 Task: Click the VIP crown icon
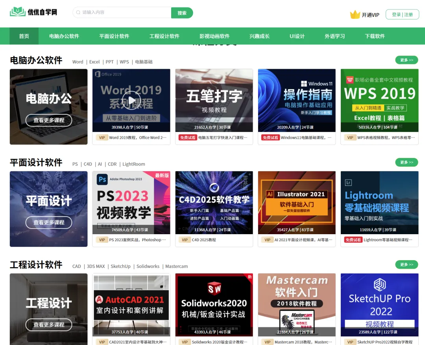355,15
